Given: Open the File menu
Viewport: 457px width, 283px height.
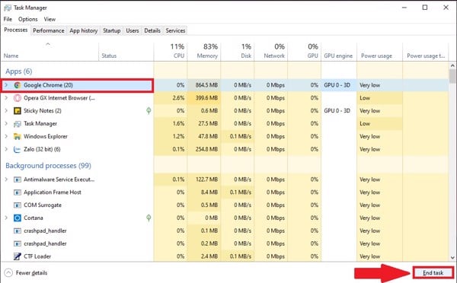Looking at the screenshot, I should pyautogui.click(x=8, y=19).
